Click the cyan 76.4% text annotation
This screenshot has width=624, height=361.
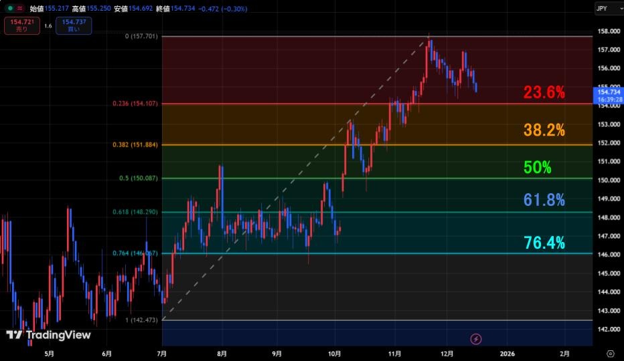[x=544, y=243]
